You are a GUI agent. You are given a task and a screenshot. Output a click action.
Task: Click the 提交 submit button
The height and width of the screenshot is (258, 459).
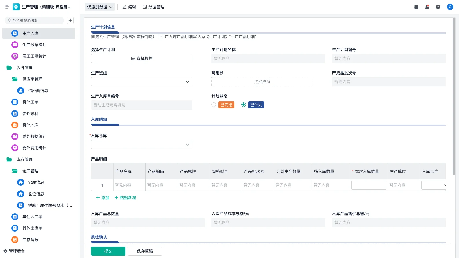tap(108, 251)
